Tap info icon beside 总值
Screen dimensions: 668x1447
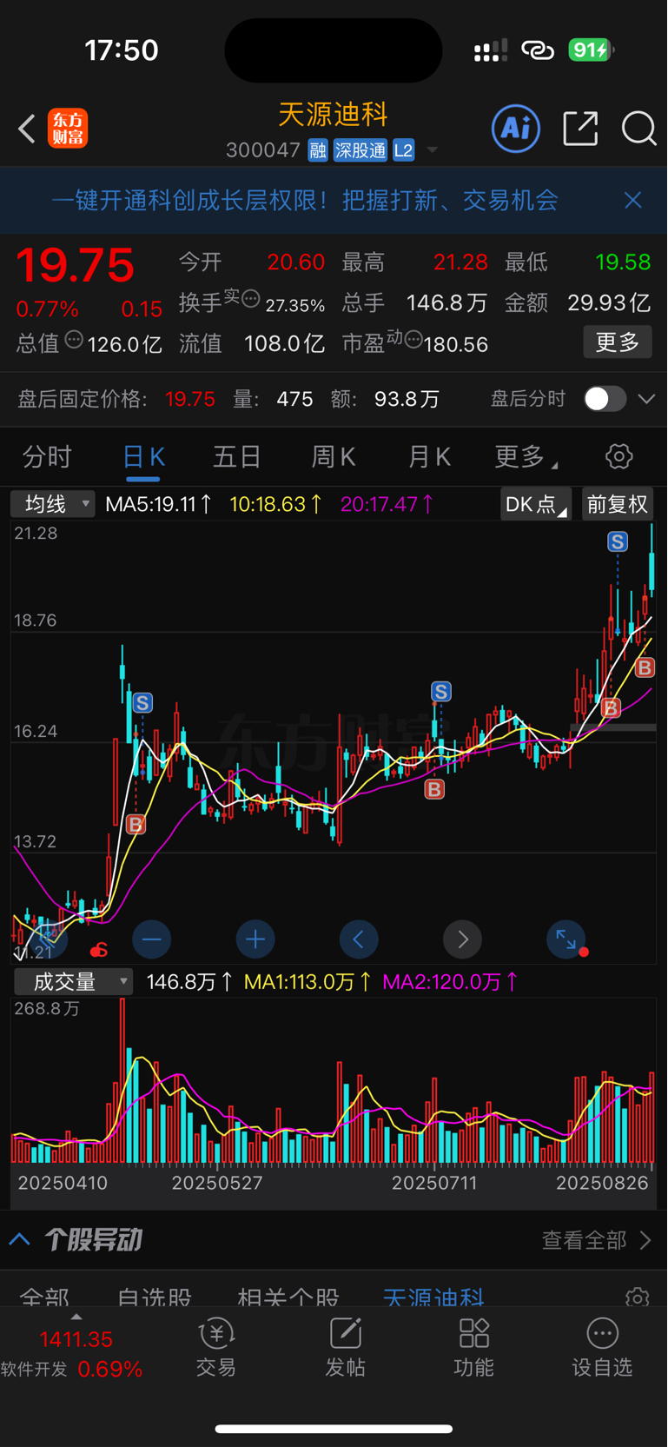point(74,340)
